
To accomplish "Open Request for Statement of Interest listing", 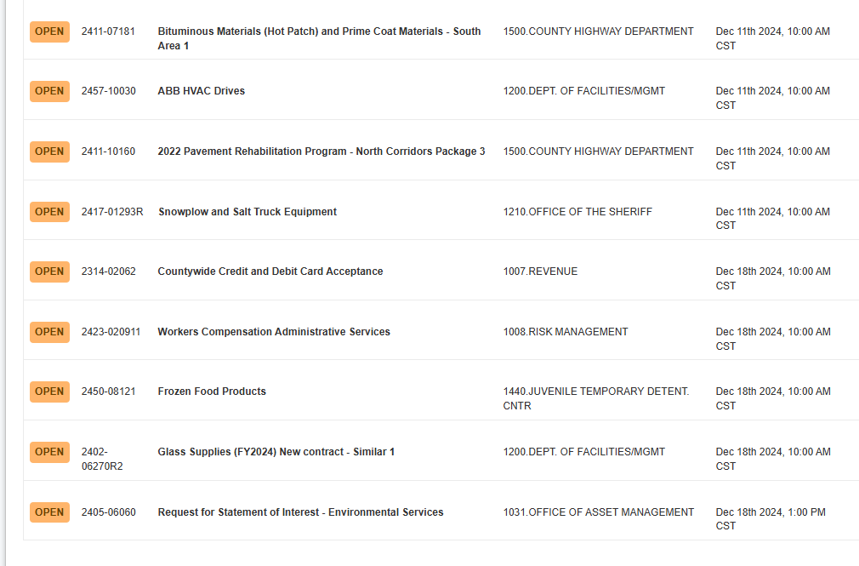I will [x=300, y=512].
